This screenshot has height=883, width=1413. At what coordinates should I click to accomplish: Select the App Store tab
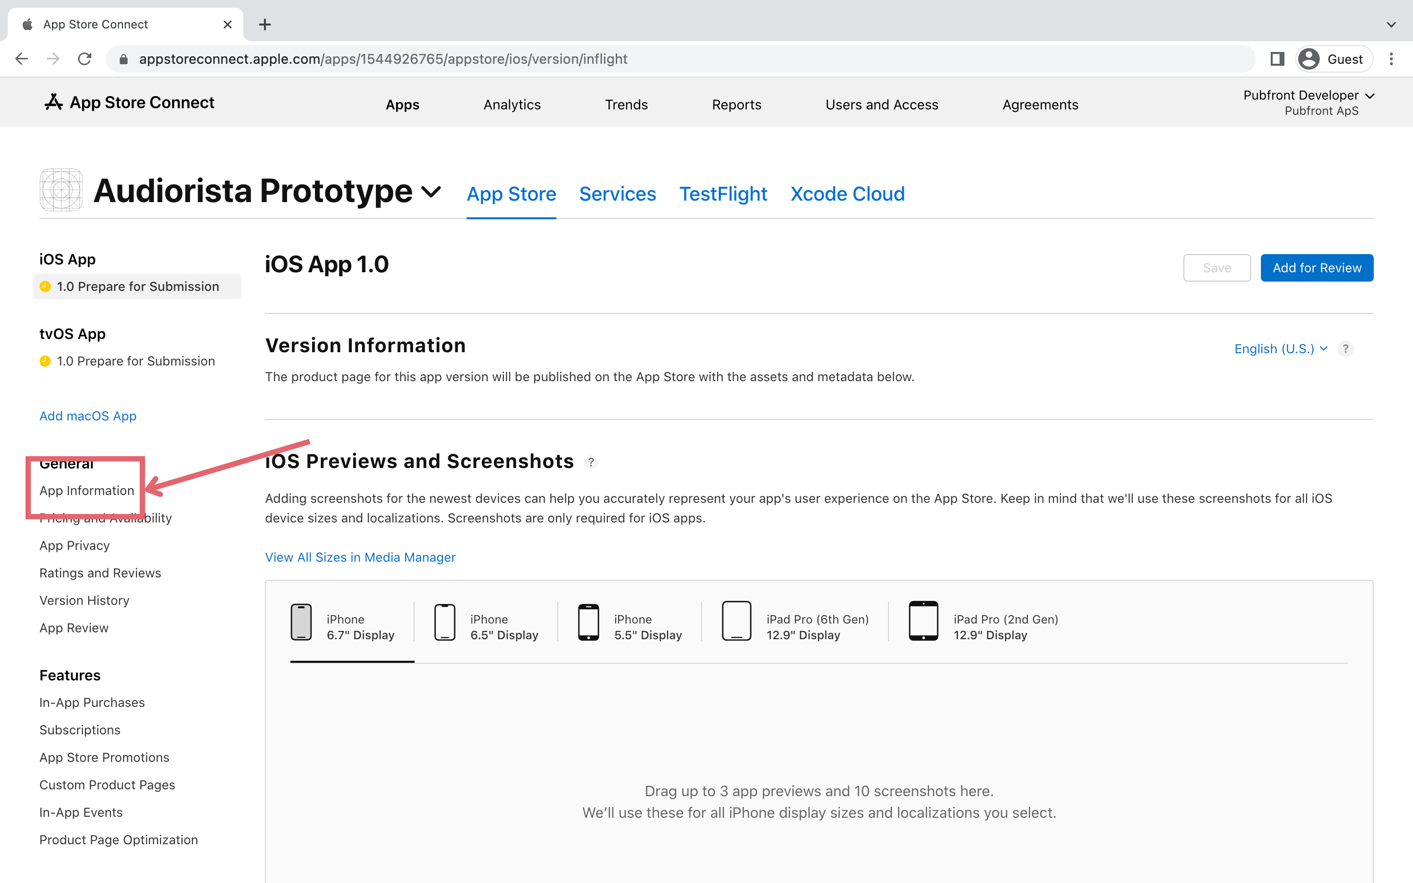[x=512, y=194]
